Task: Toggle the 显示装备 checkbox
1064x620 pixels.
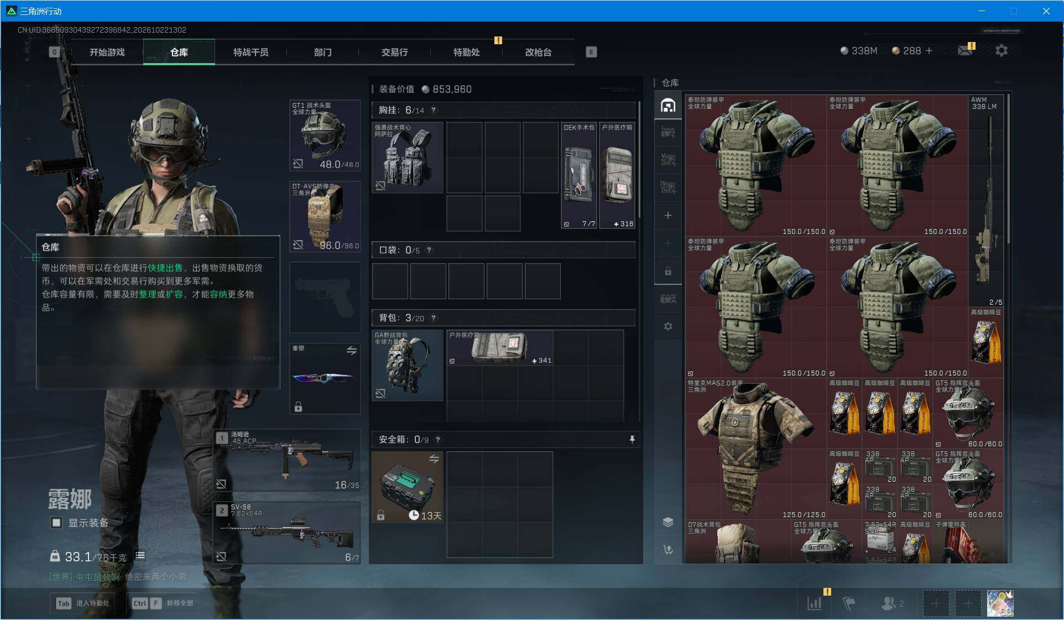Action: [x=56, y=523]
